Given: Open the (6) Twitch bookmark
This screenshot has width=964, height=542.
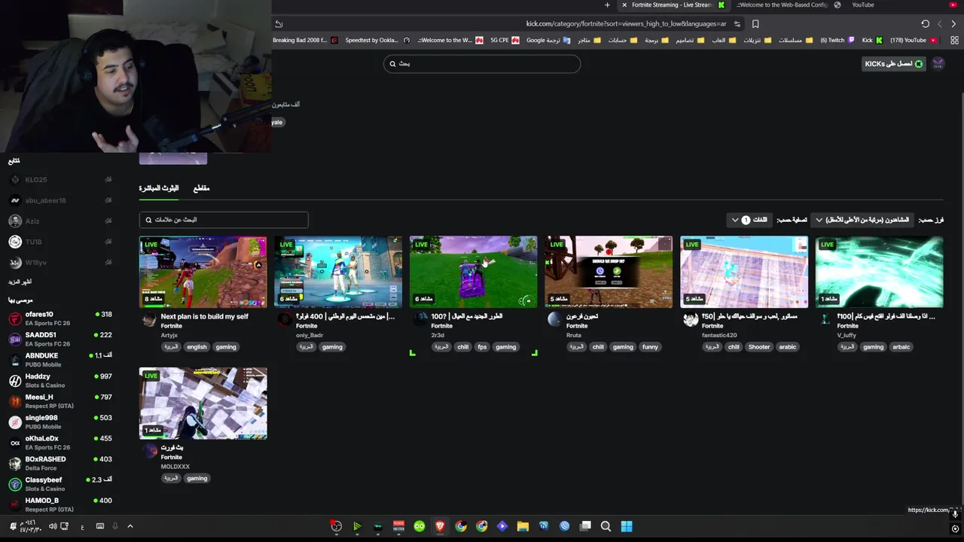Looking at the screenshot, I should (x=837, y=41).
